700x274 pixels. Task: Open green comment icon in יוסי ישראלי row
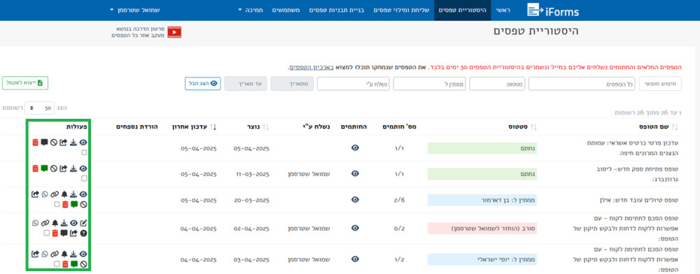click(x=74, y=264)
